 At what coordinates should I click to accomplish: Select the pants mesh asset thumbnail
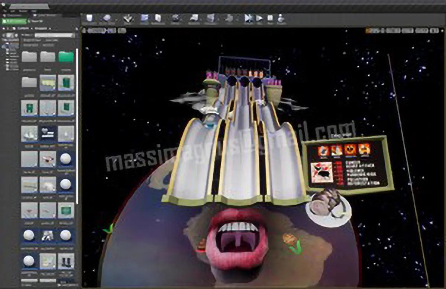48,235
